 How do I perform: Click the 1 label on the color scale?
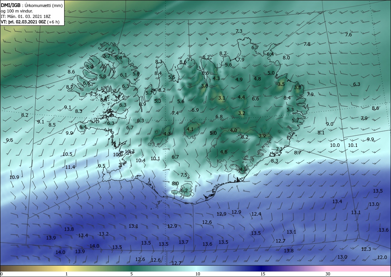pos(66,274)
